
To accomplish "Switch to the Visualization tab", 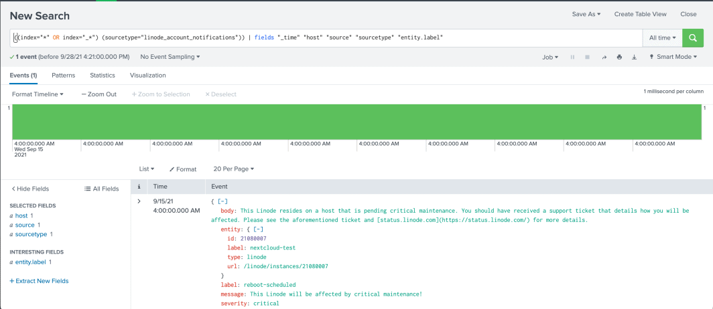I will 147,76.
